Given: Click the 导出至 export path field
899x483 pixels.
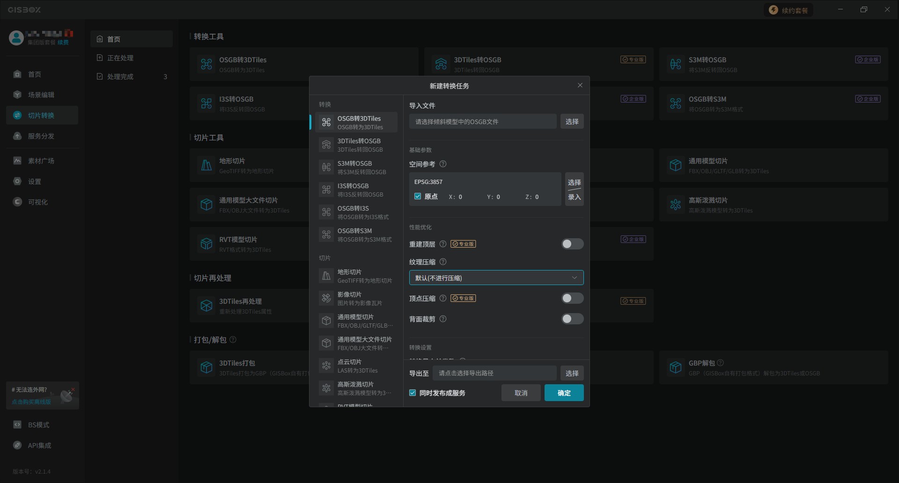Looking at the screenshot, I should click(x=494, y=373).
